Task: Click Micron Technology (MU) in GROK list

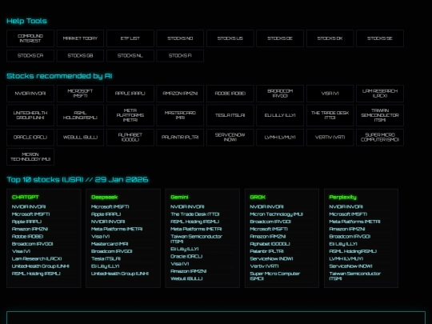Action: click(276, 214)
